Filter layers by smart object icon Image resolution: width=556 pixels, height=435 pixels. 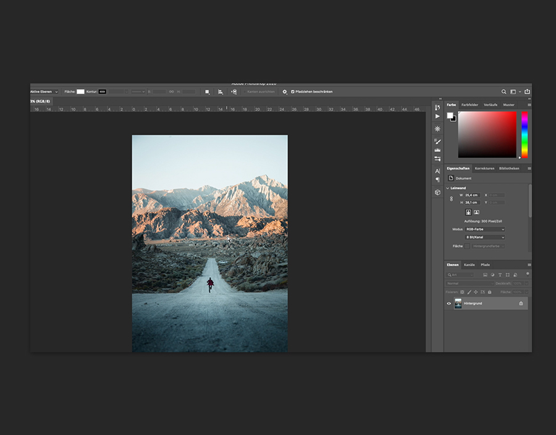(515, 275)
